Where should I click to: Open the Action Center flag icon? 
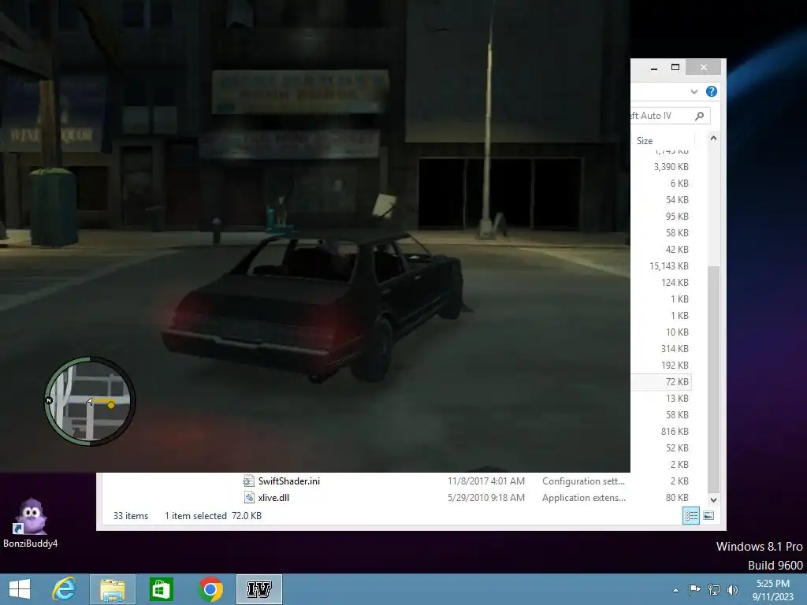tap(694, 589)
